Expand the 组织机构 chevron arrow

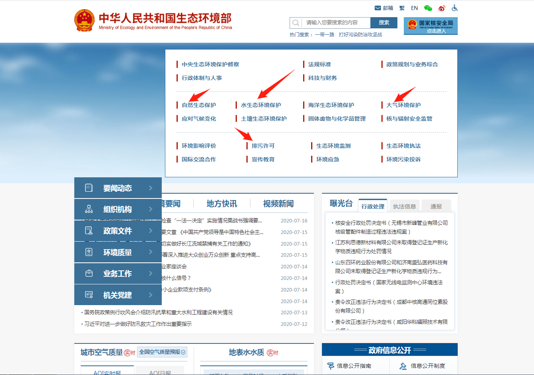click(151, 209)
